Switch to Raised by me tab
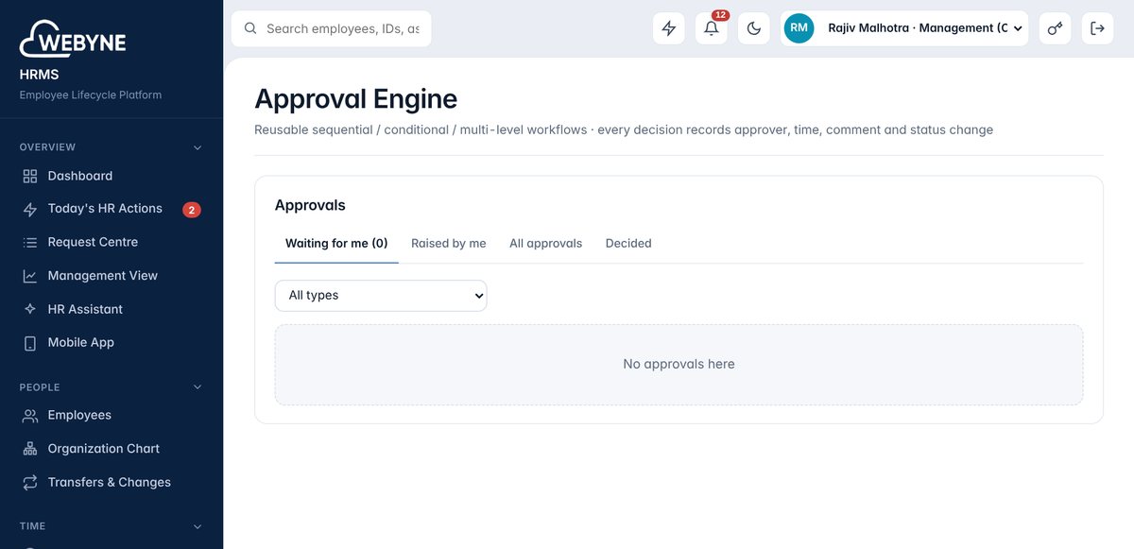Screen dimensions: 1134x549 point(449,244)
